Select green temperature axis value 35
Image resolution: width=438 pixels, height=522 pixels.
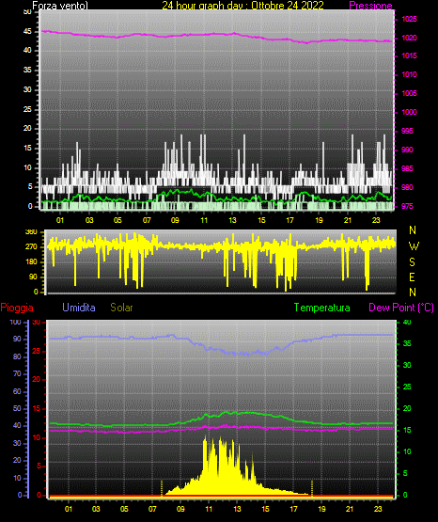[x=407, y=343]
